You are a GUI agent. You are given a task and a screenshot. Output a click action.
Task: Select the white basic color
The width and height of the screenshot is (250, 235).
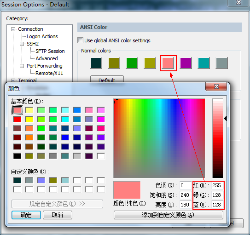(101, 156)
